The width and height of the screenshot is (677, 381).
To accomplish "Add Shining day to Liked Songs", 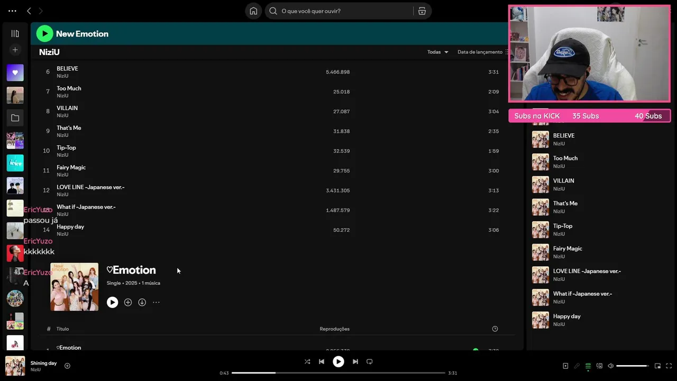I will point(67,366).
